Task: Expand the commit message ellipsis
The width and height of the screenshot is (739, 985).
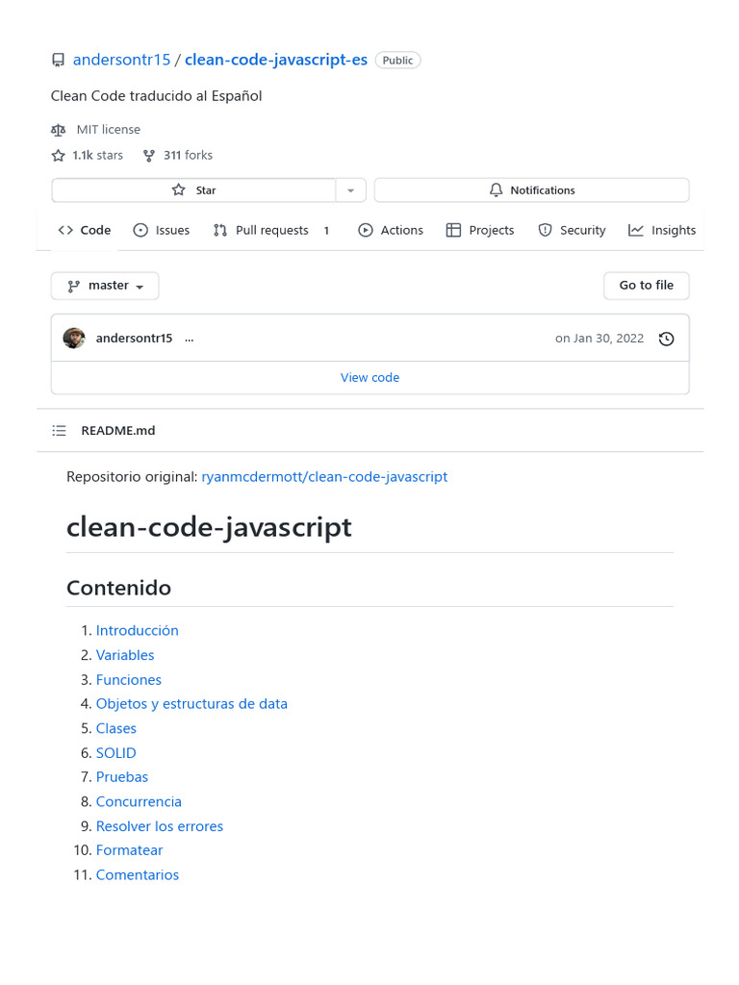Action: (189, 339)
